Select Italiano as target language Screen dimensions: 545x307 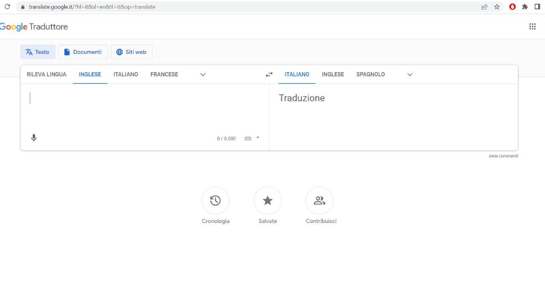tap(297, 74)
